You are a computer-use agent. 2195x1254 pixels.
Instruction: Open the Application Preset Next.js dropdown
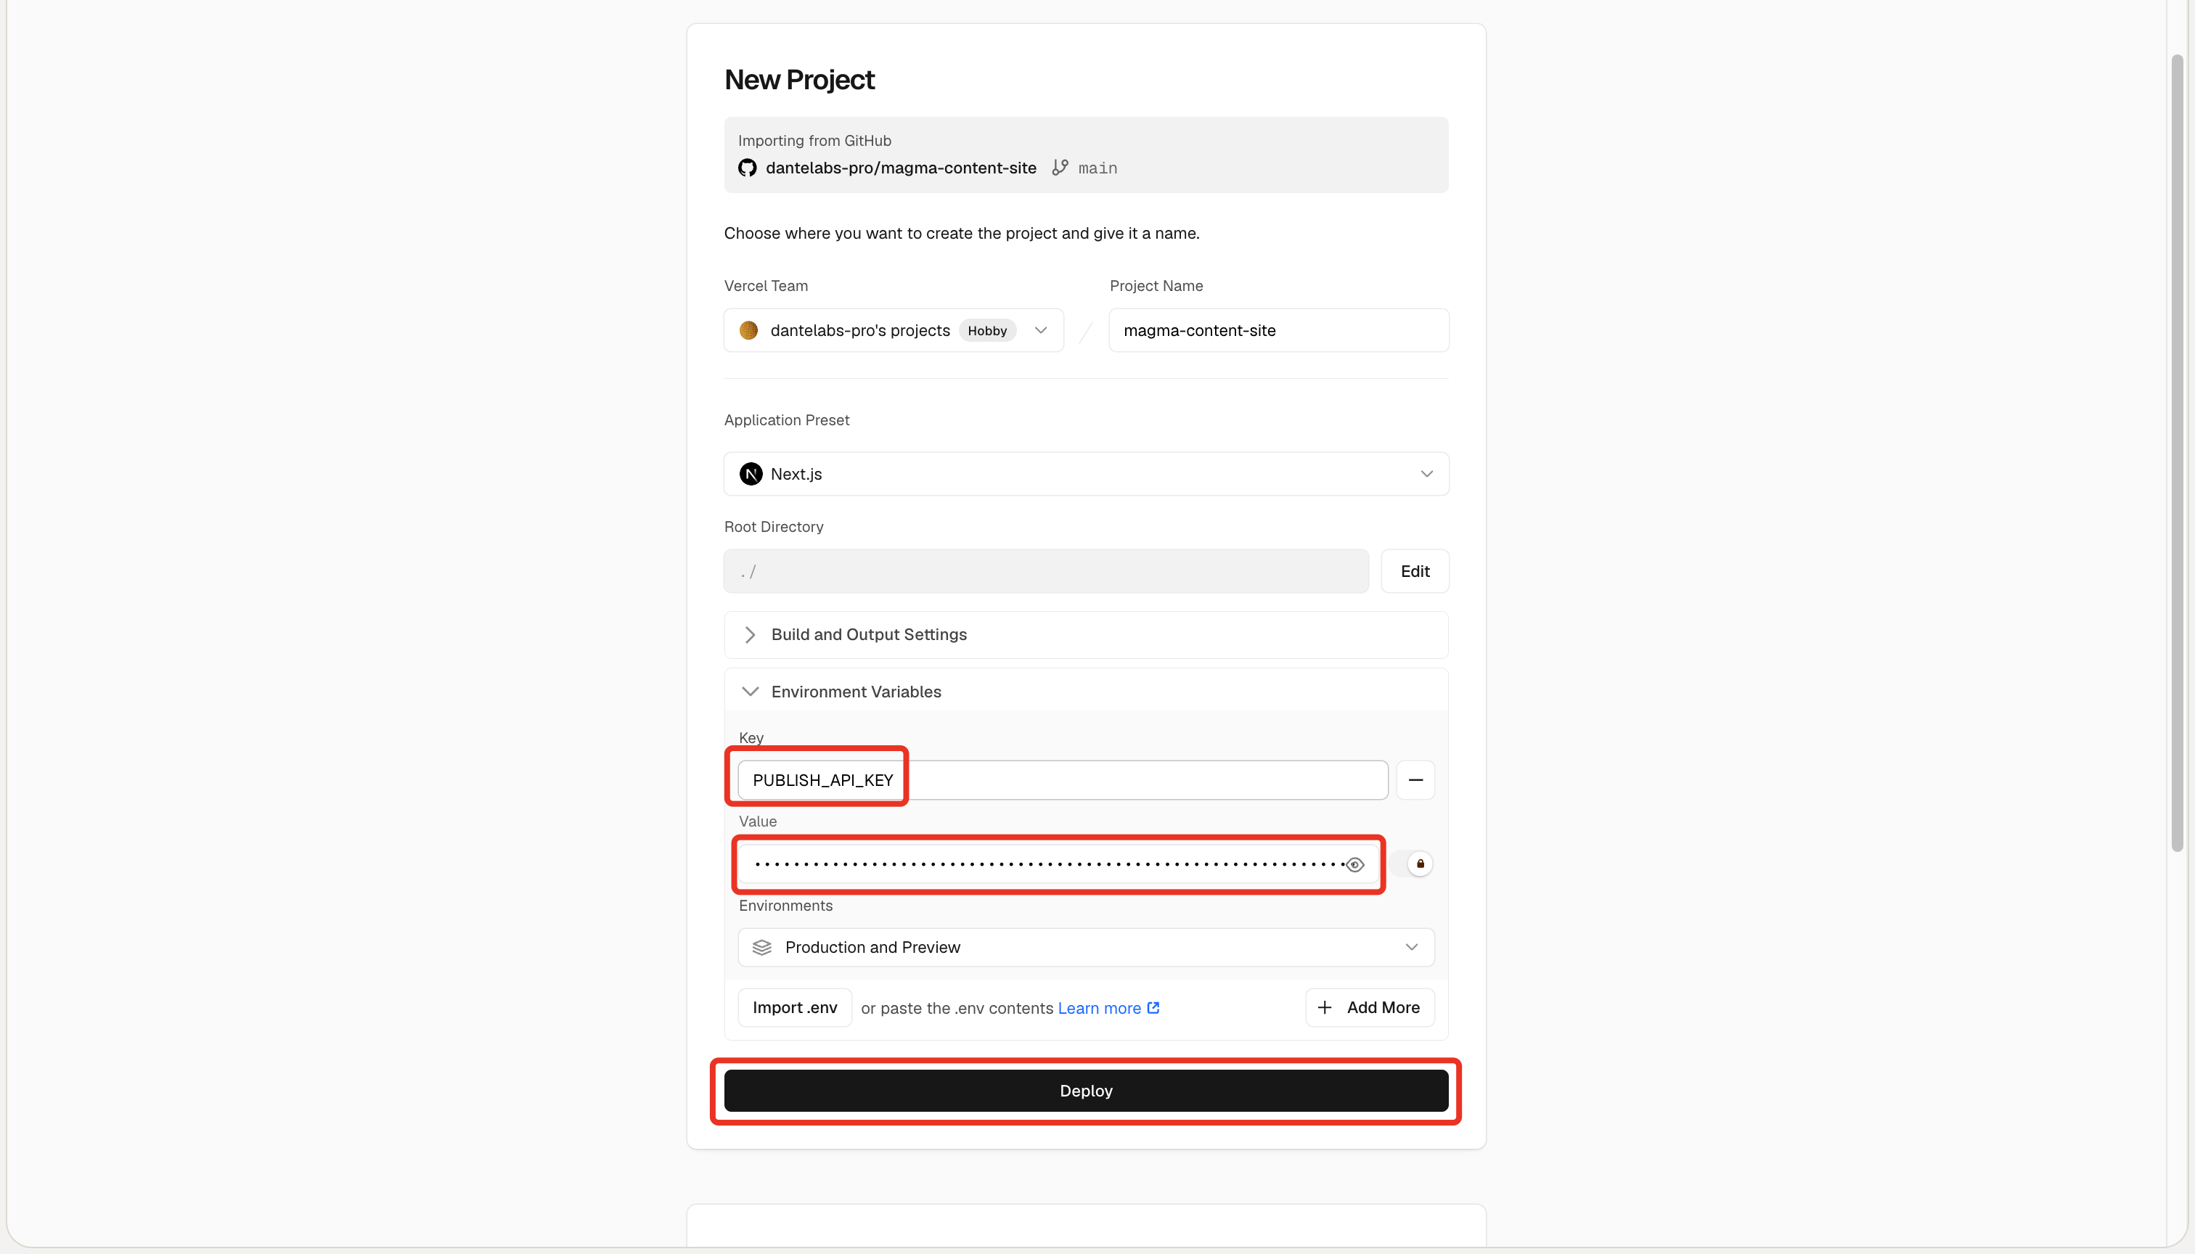(x=1087, y=475)
